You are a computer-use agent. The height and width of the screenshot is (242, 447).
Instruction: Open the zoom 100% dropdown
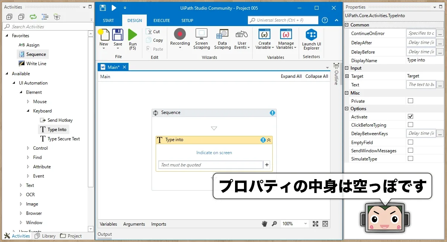point(306,224)
